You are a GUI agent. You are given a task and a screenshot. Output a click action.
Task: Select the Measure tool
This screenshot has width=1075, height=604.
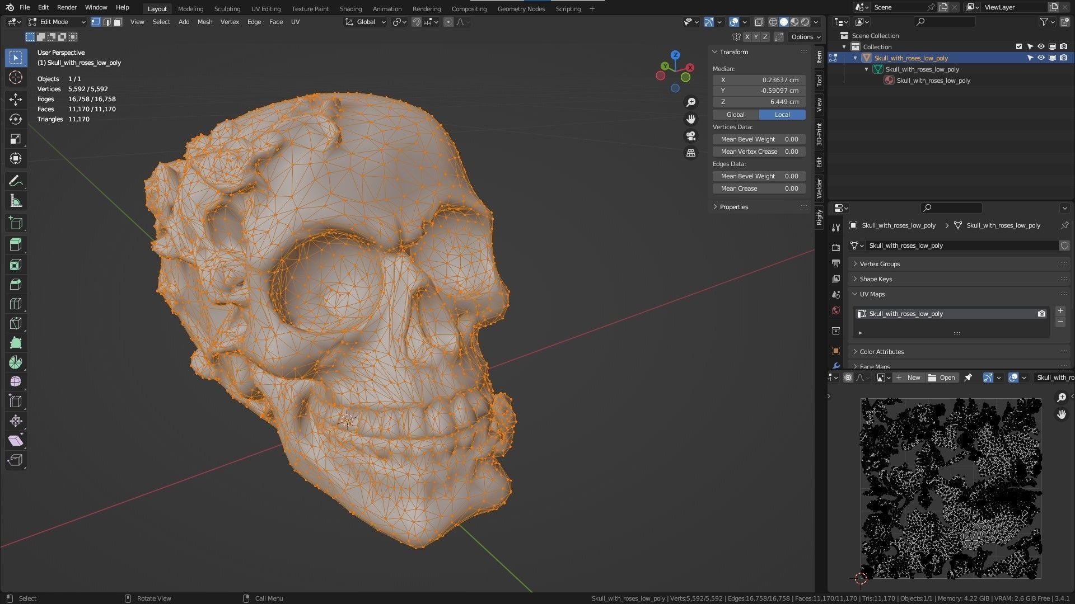(16, 201)
